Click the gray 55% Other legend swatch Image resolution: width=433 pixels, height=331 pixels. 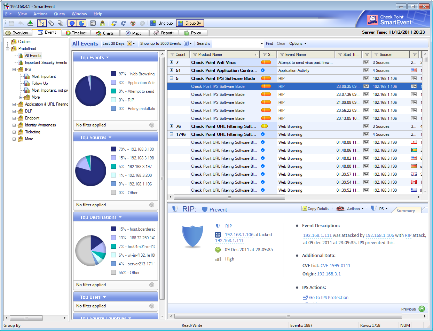coord(113,272)
